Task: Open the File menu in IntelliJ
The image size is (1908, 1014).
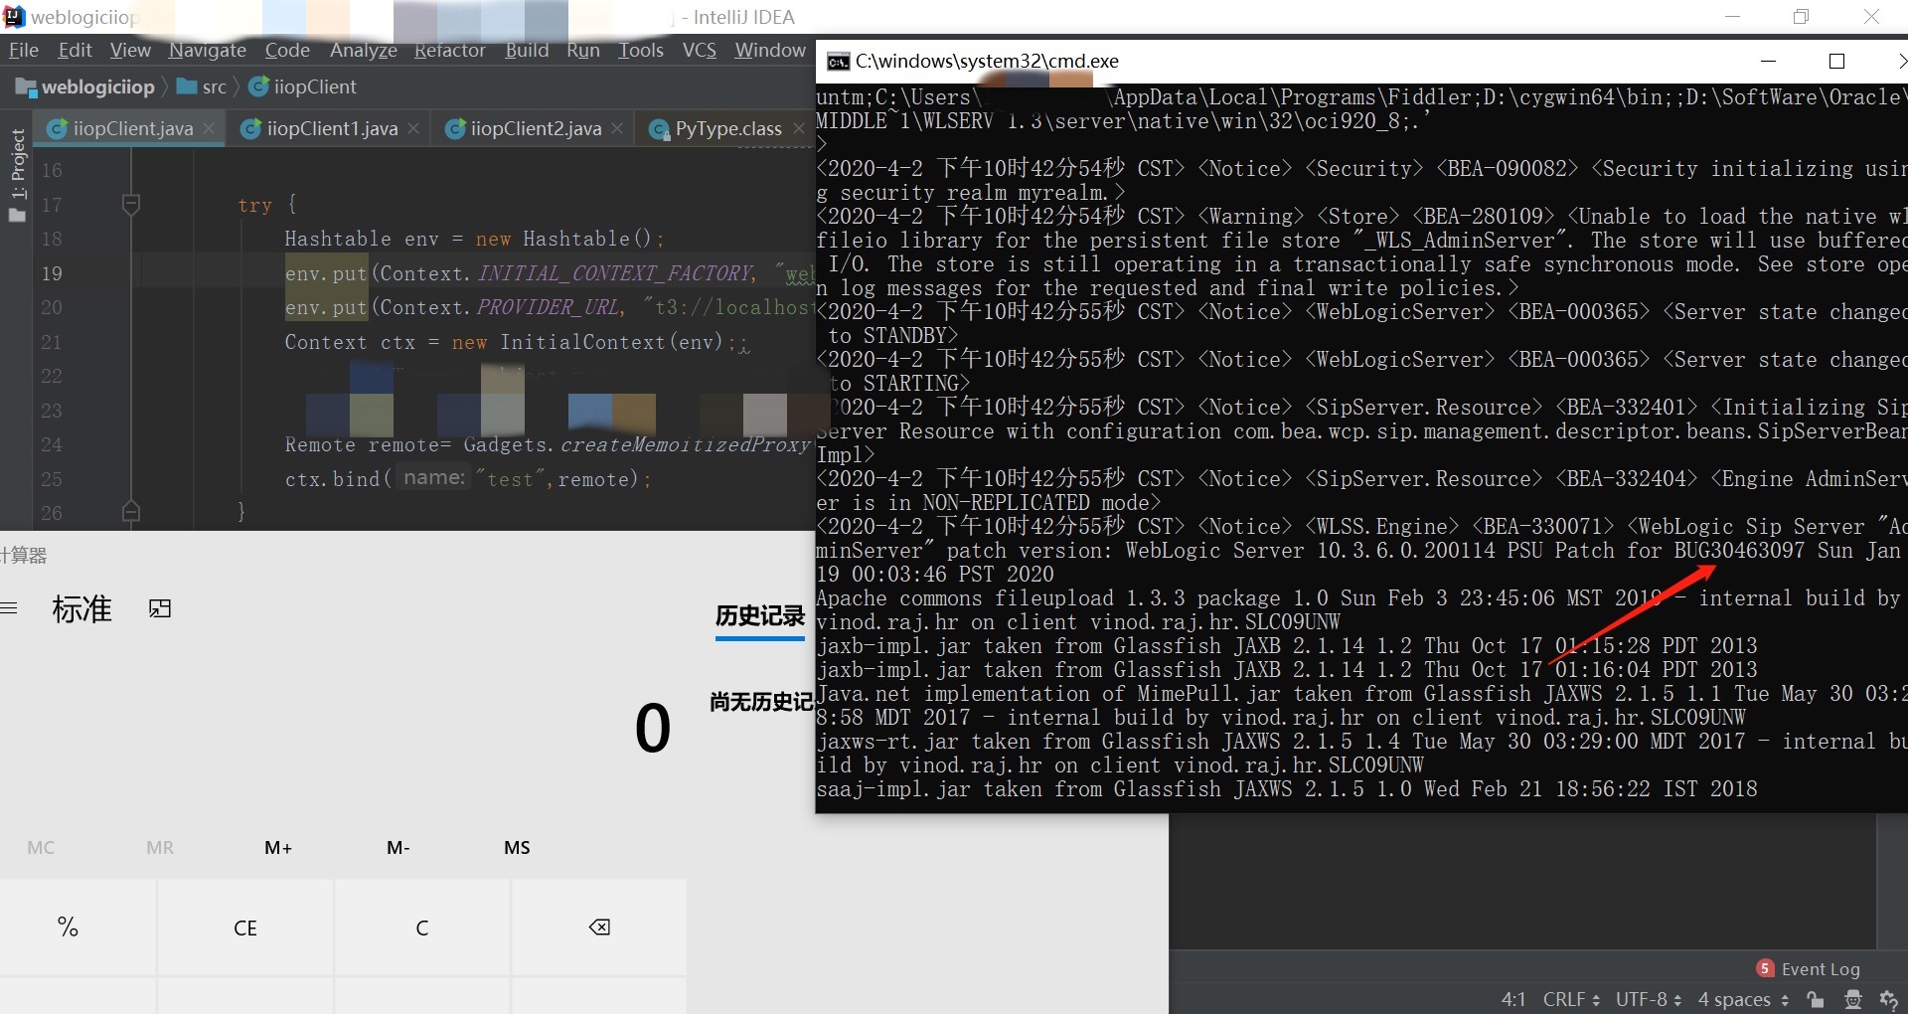Action: pos(24,50)
